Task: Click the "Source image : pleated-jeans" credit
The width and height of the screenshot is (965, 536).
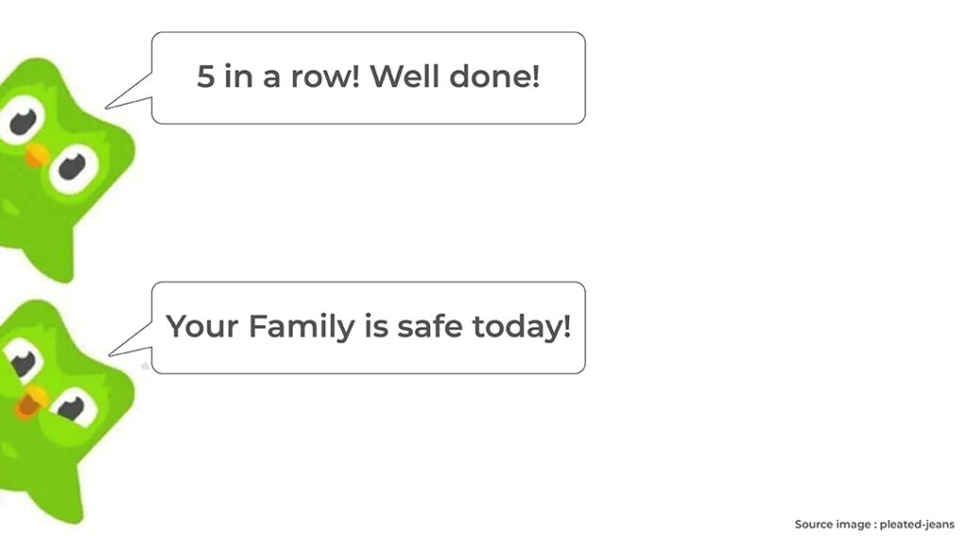Action: (874, 525)
